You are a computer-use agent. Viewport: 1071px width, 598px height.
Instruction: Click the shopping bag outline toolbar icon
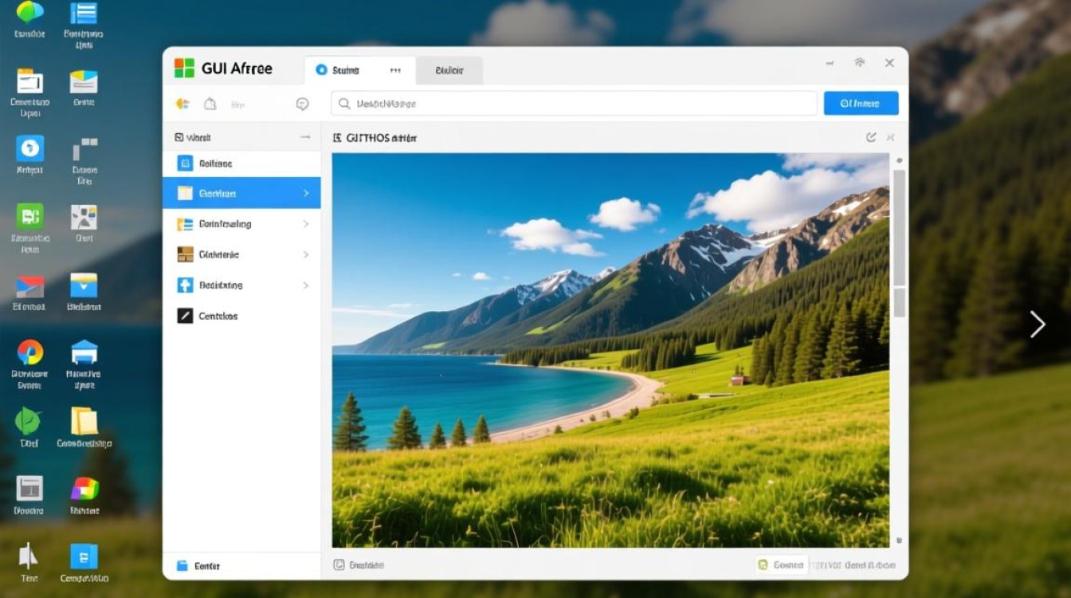point(210,104)
